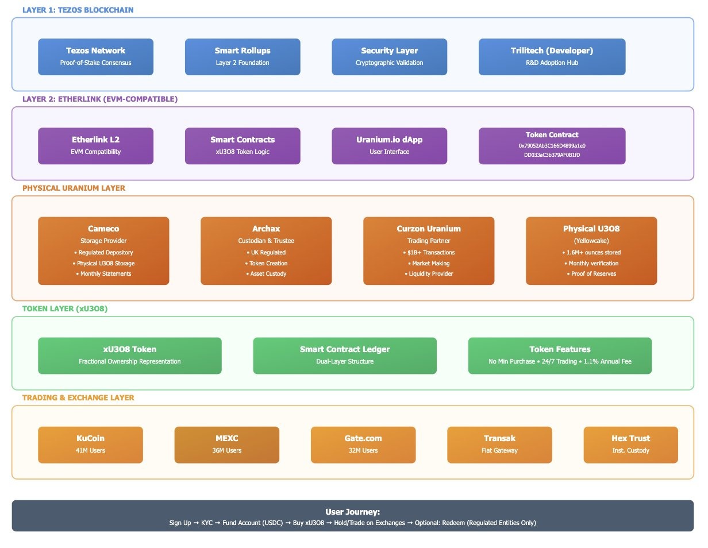Select the Smart Rollups box
This screenshot has width=708, height=548.
coord(243,56)
